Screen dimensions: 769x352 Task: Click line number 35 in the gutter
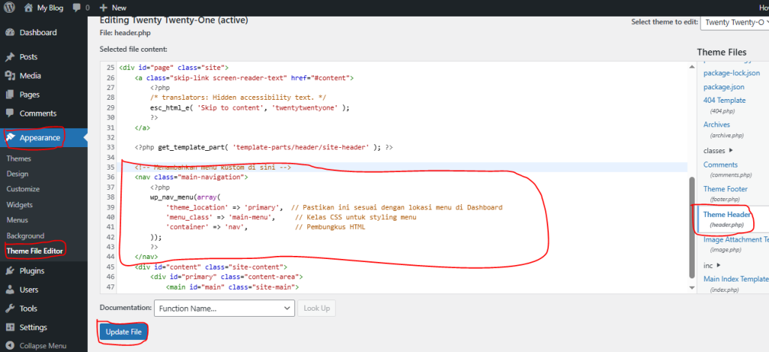pos(110,167)
